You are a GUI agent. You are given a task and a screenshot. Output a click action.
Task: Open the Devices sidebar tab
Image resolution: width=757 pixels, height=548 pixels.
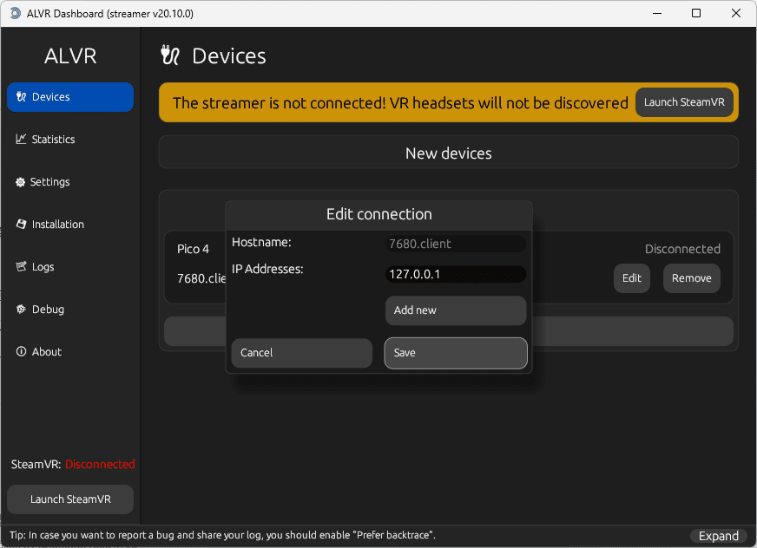pos(70,97)
